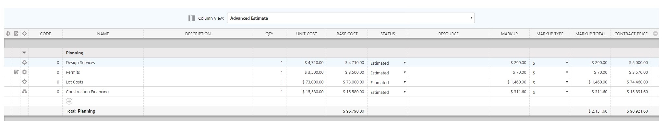Open Status dropdown for Construction Financing
The height and width of the screenshot is (121, 664).
388,92
